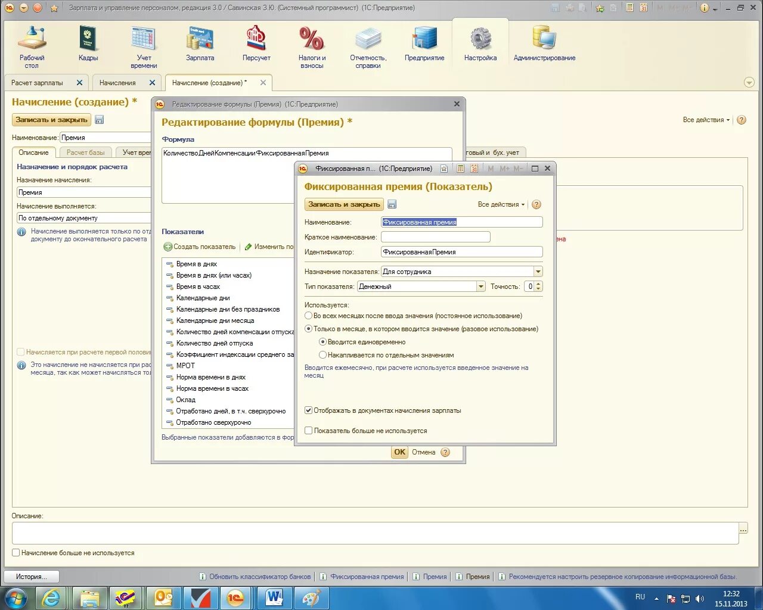
Task: Open calculator in Показатель dialog title bar
Action: click(x=460, y=169)
